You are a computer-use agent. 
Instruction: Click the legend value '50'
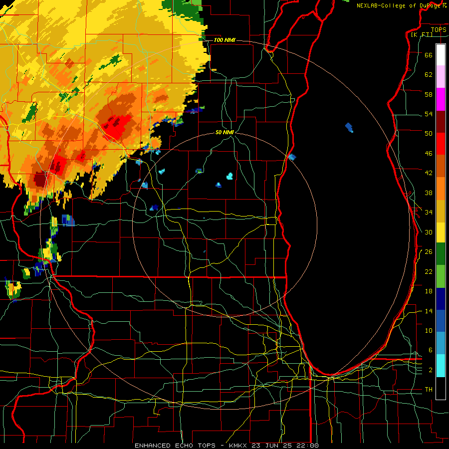coord(429,134)
